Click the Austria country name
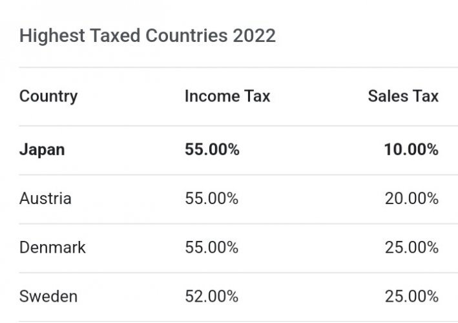The height and width of the screenshot is (323, 458). coord(45,198)
